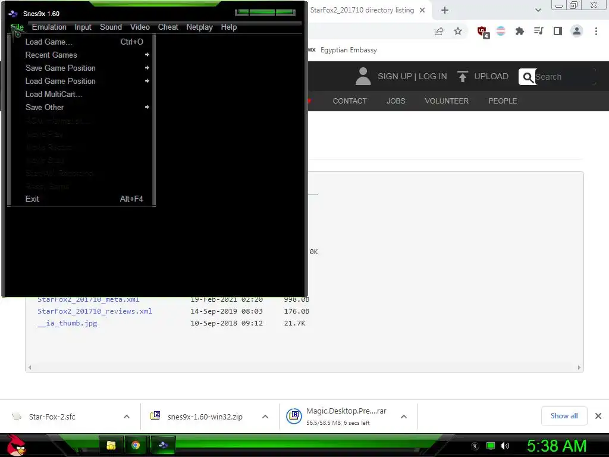
Task: Click the Magic.Desktop.Pre....rar download item
Action: pyautogui.click(x=337, y=416)
